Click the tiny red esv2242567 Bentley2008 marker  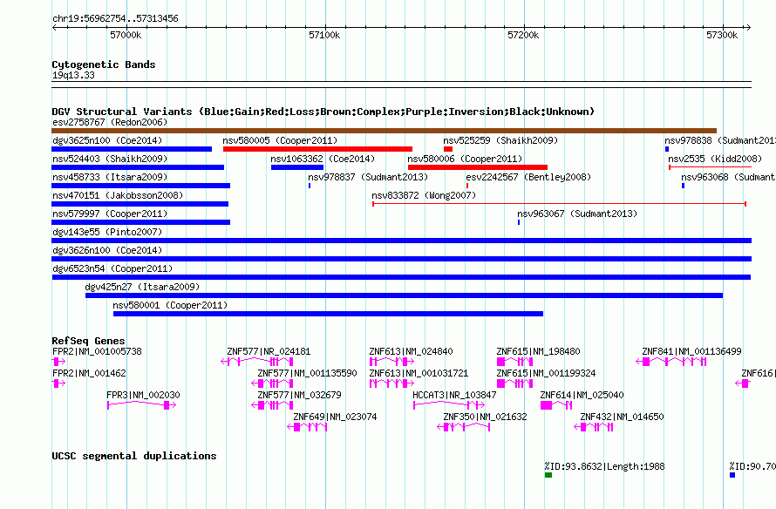(x=467, y=186)
